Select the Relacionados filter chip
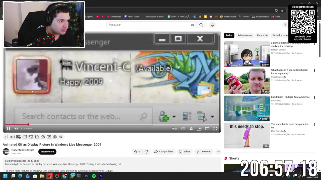 (x=245, y=35)
